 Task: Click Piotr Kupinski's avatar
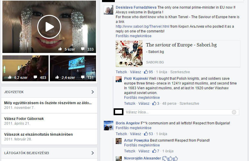[x=119, y=79]
